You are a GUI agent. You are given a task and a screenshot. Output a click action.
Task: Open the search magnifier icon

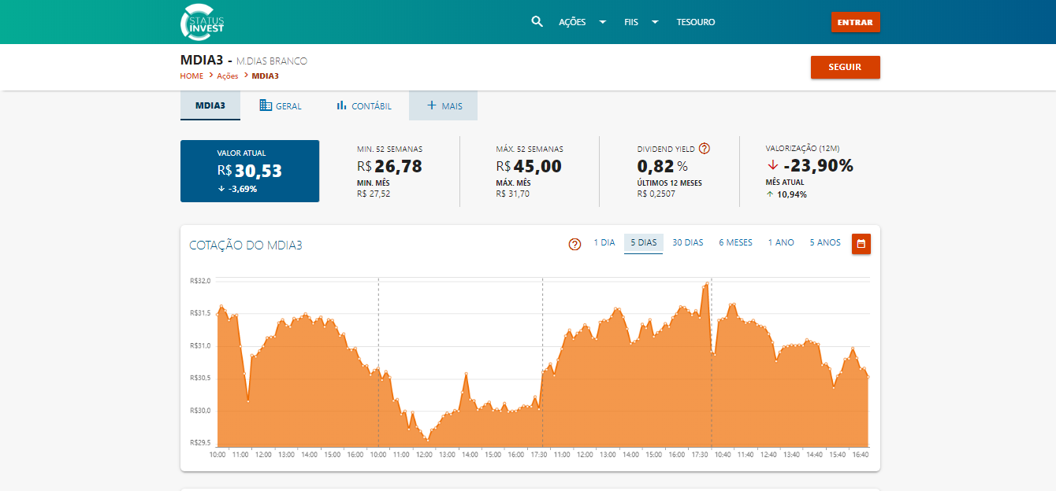tap(537, 21)
